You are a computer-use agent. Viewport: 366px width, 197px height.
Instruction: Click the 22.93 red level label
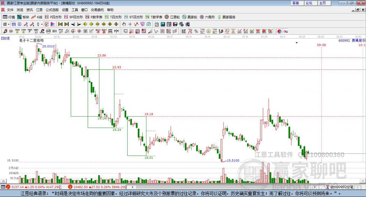(x=117, y=67)
